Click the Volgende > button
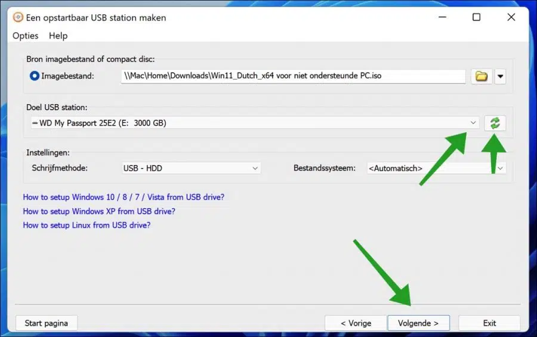Viewport: 537px width, 337px height. tap(418, 323)
